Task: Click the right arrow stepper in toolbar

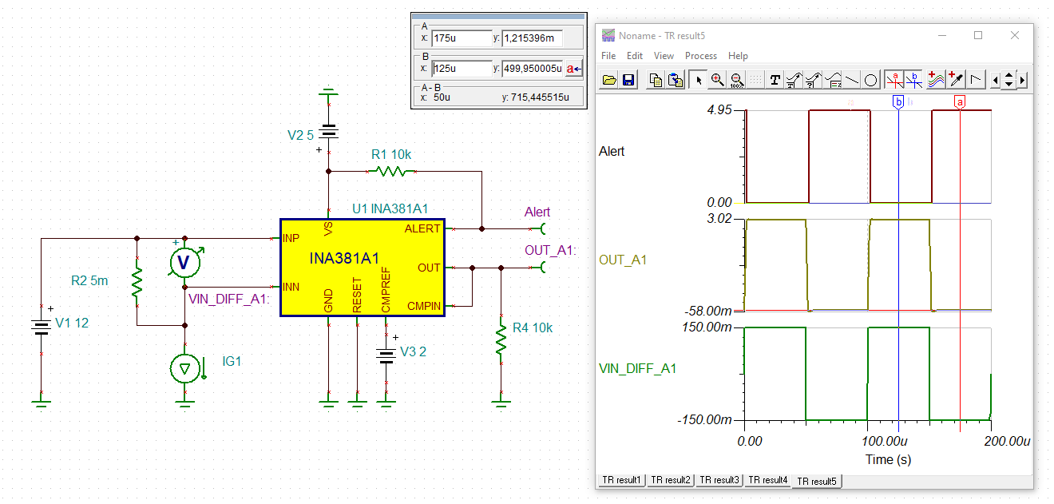Action: (1023, 80)
